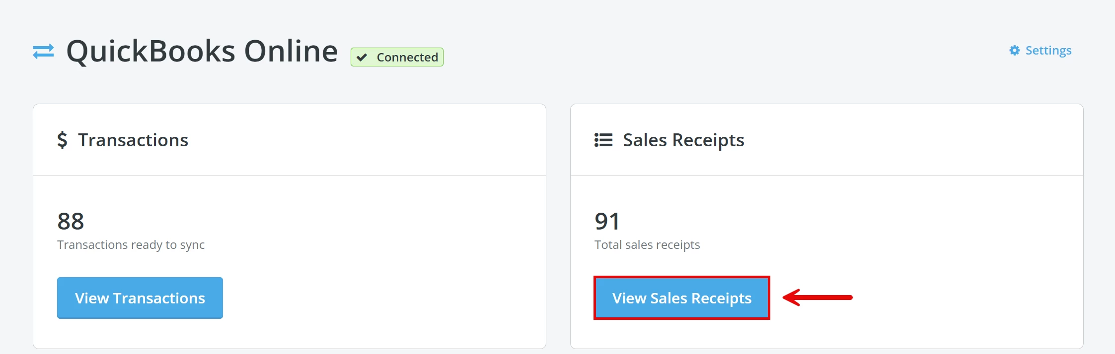
Task: Select the dollar sign icon on Transactions card
Action: (x=63, y=140)
